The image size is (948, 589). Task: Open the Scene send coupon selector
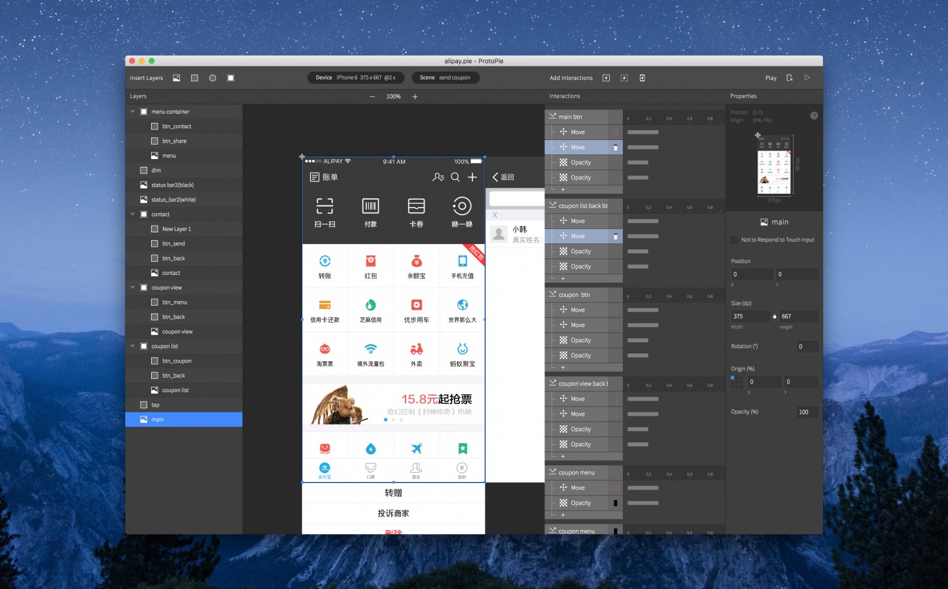[x=446, y=77]
